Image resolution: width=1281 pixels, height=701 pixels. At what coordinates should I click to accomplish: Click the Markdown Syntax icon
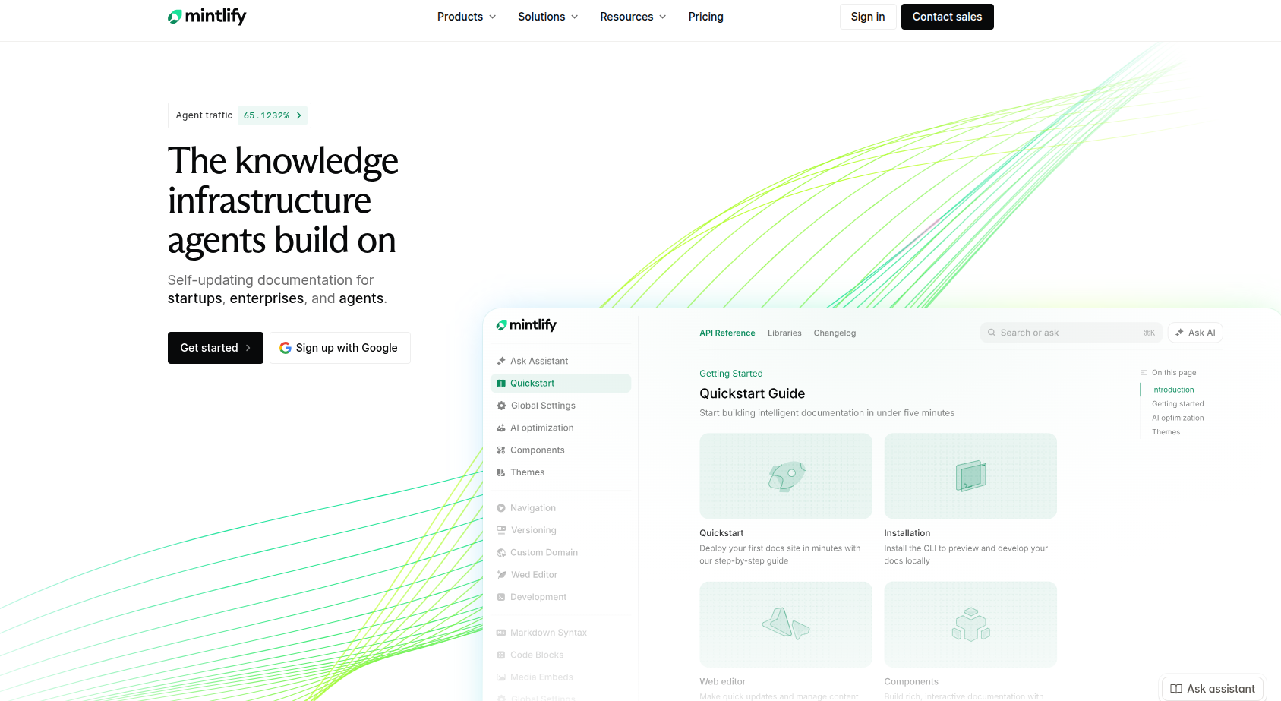[x=501, y=633]
